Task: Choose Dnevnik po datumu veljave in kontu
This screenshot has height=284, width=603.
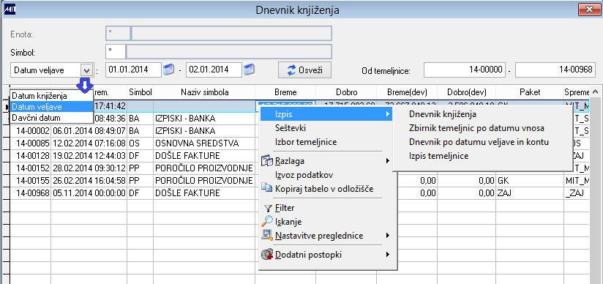Action: [482, 142]
